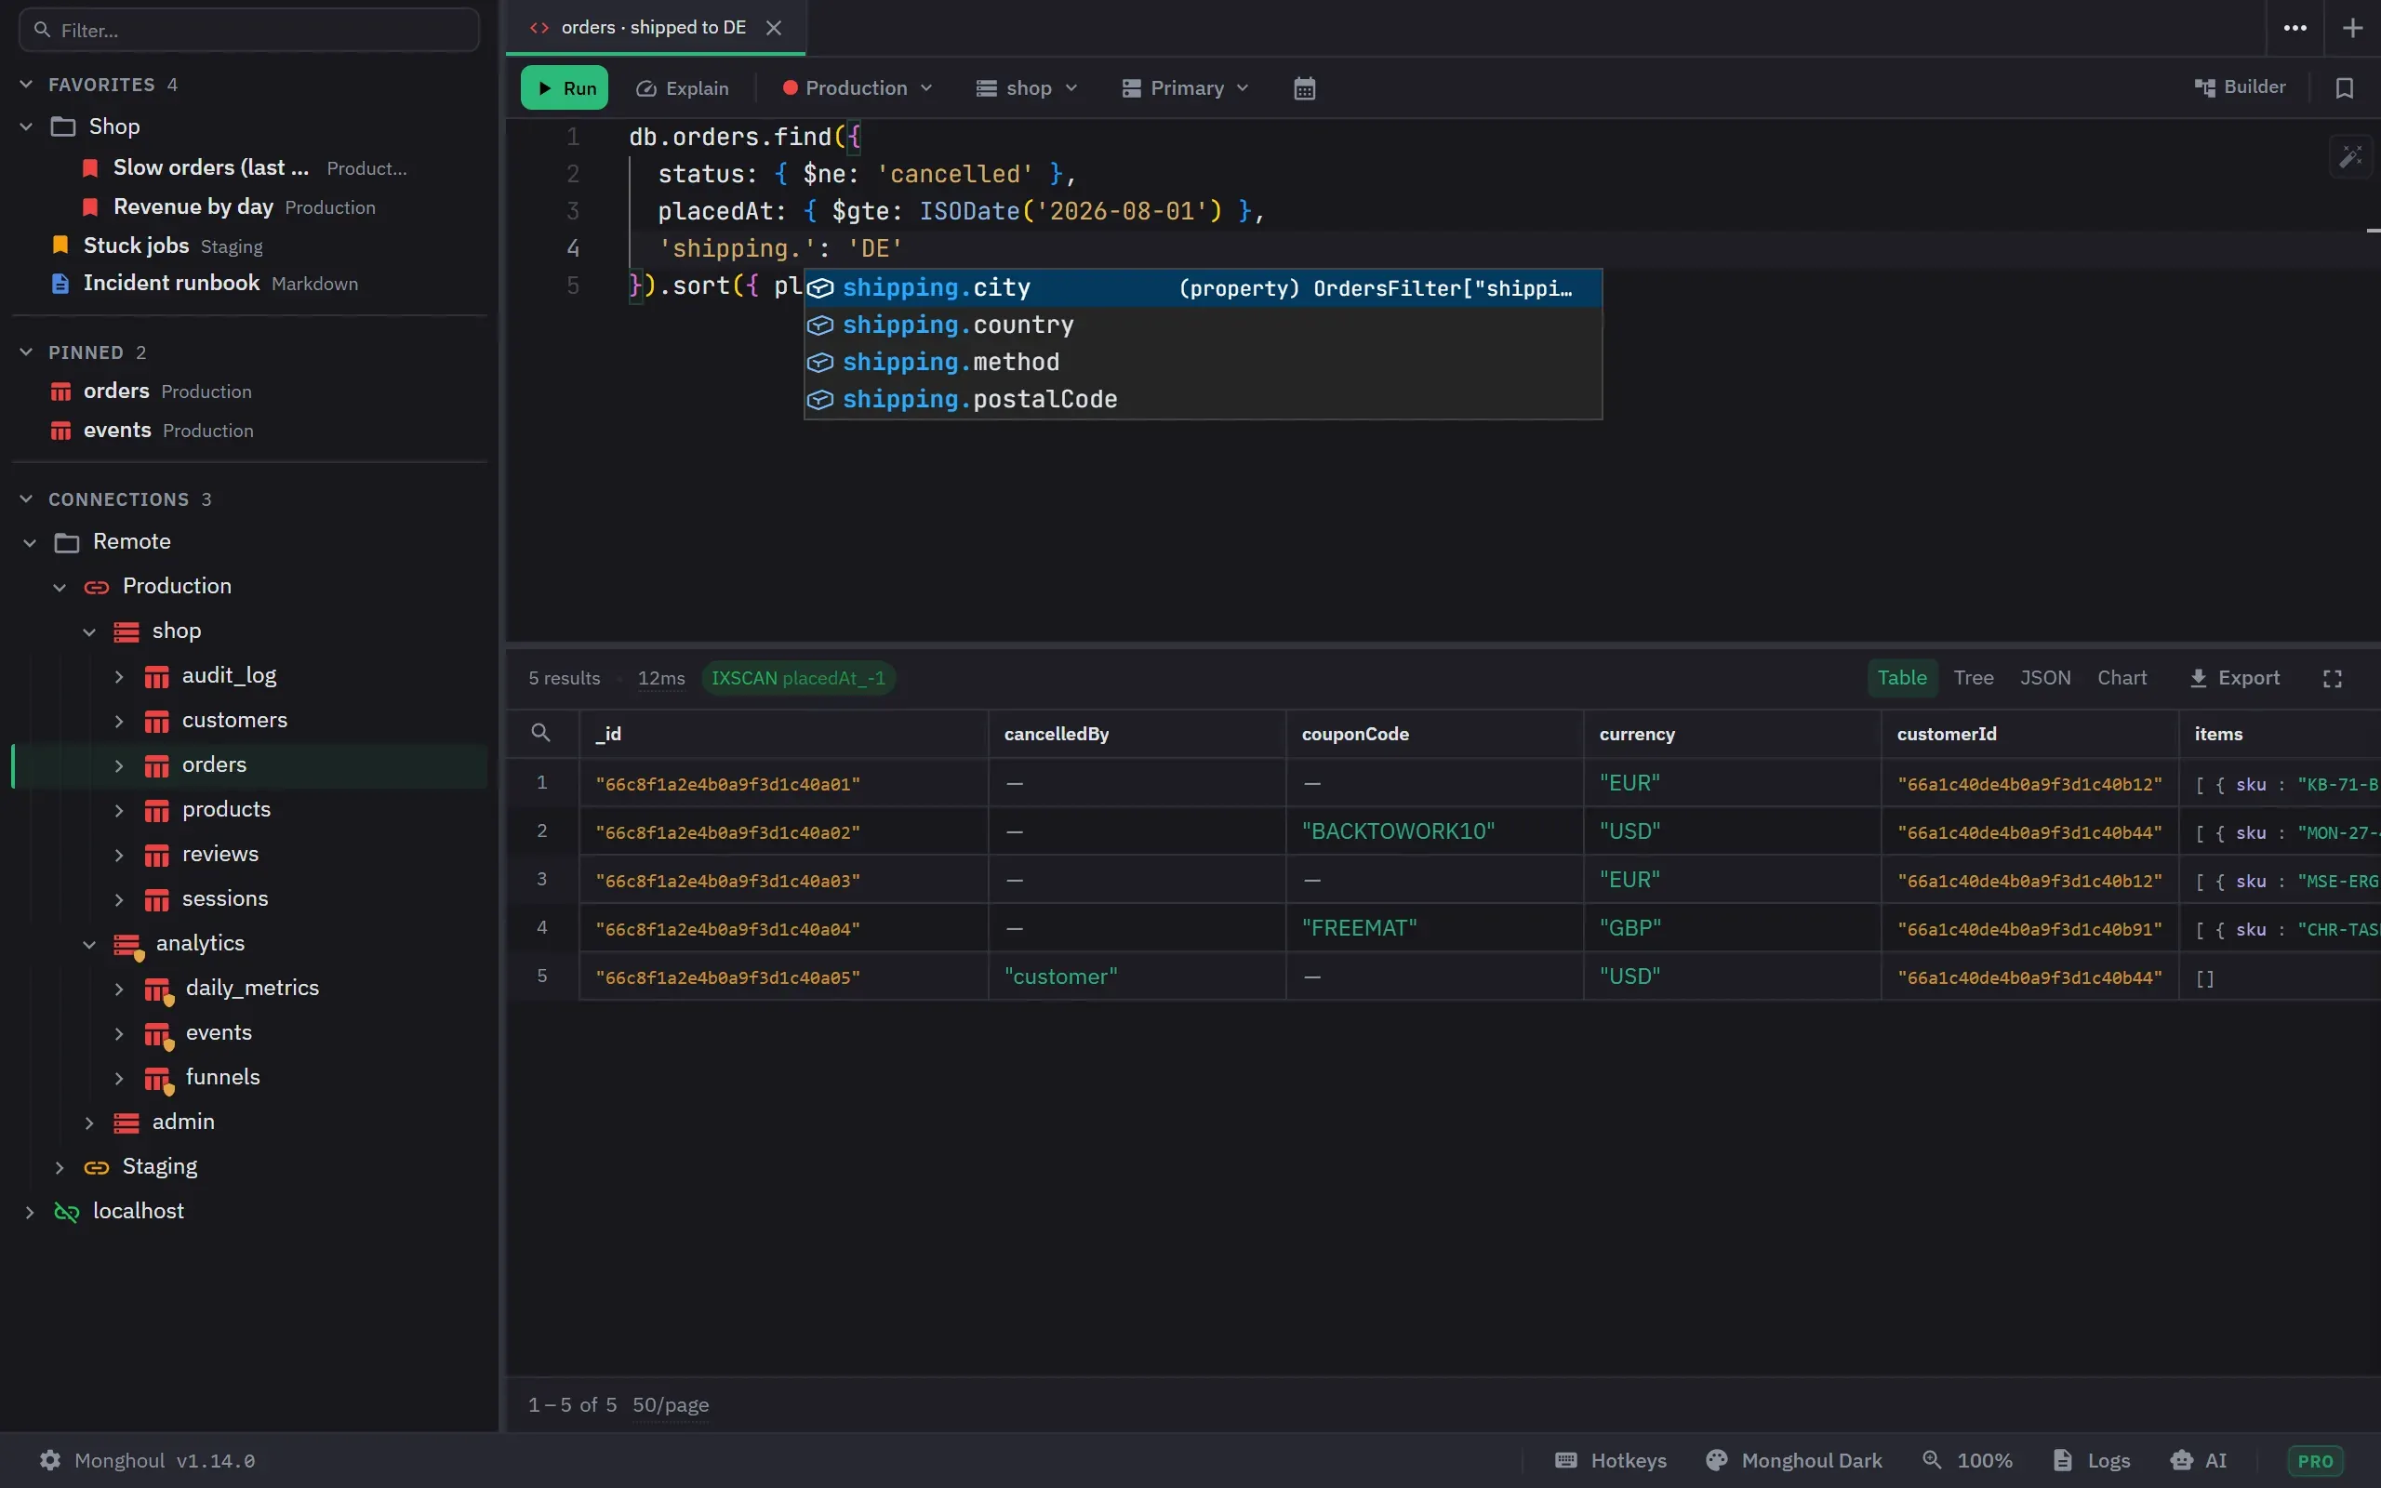Image resolution: width=2381 pixels, height=1488 pixels.
Task: Collapse the PINNED section
Action: pos(27,352)
